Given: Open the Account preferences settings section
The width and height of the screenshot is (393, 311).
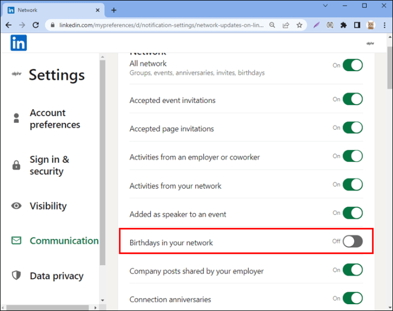Looking at the screenshot, I should 55,119.
